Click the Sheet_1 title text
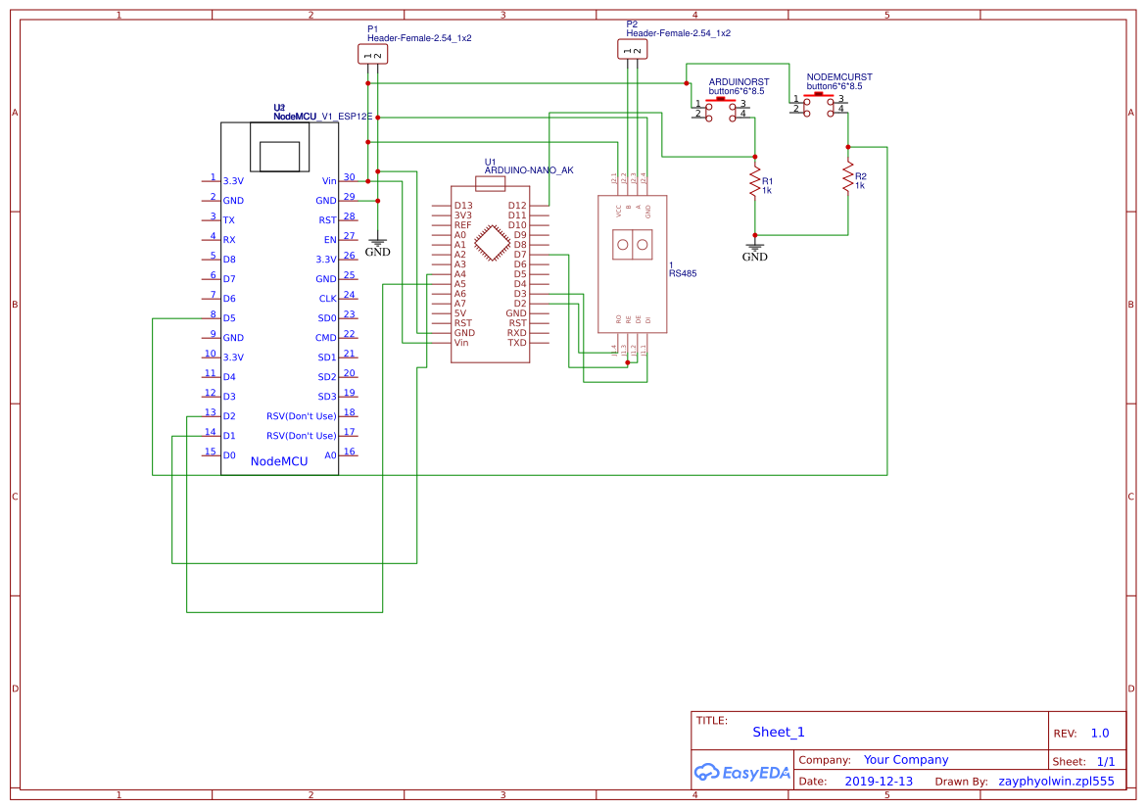Viewport: 1146px width, 810px height. pyautogui.click(x=777, y=732)
